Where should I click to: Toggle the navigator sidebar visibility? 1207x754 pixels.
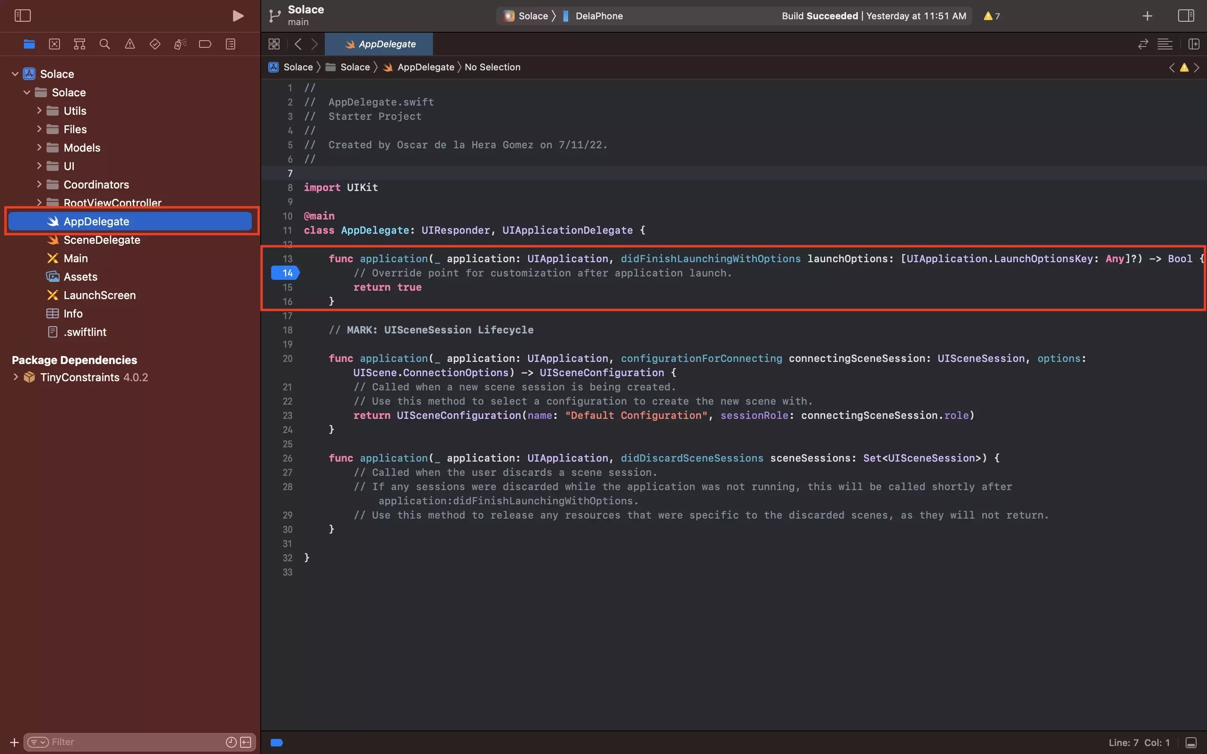click(23, 15)
